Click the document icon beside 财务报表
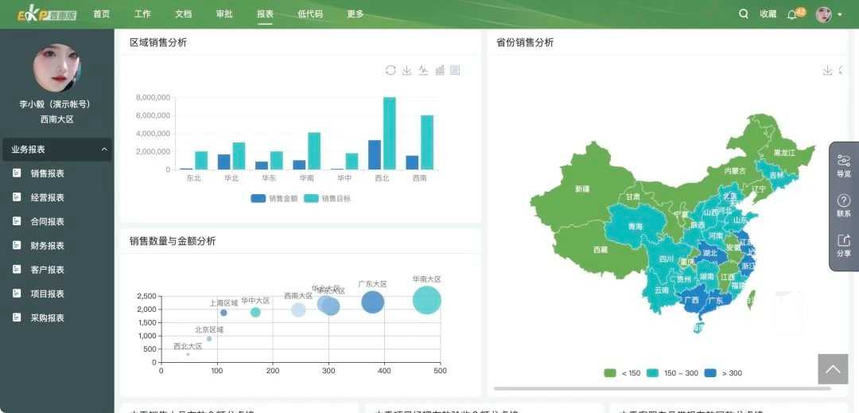Image resolution: width=859 pixels, height=413 pixels. [17, 245]
